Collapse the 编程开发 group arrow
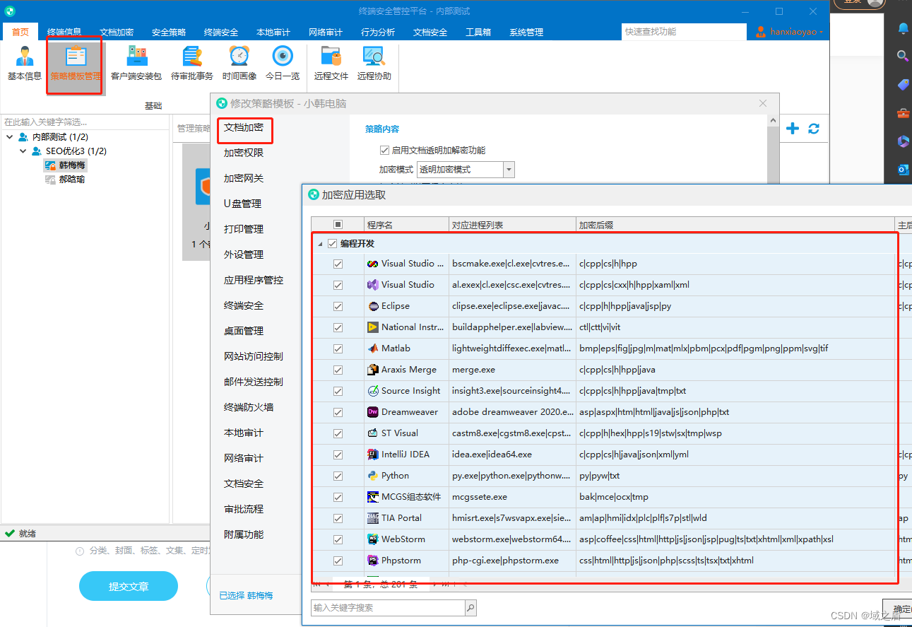Viewport: 912px width, 627px height. pos(320,244)
